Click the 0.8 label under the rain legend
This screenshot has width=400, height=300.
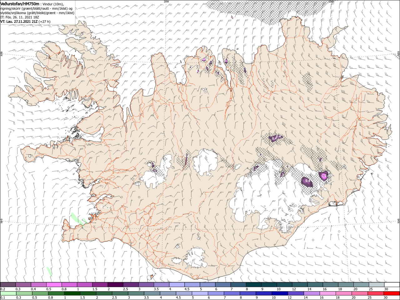click(x=50, y=298)
